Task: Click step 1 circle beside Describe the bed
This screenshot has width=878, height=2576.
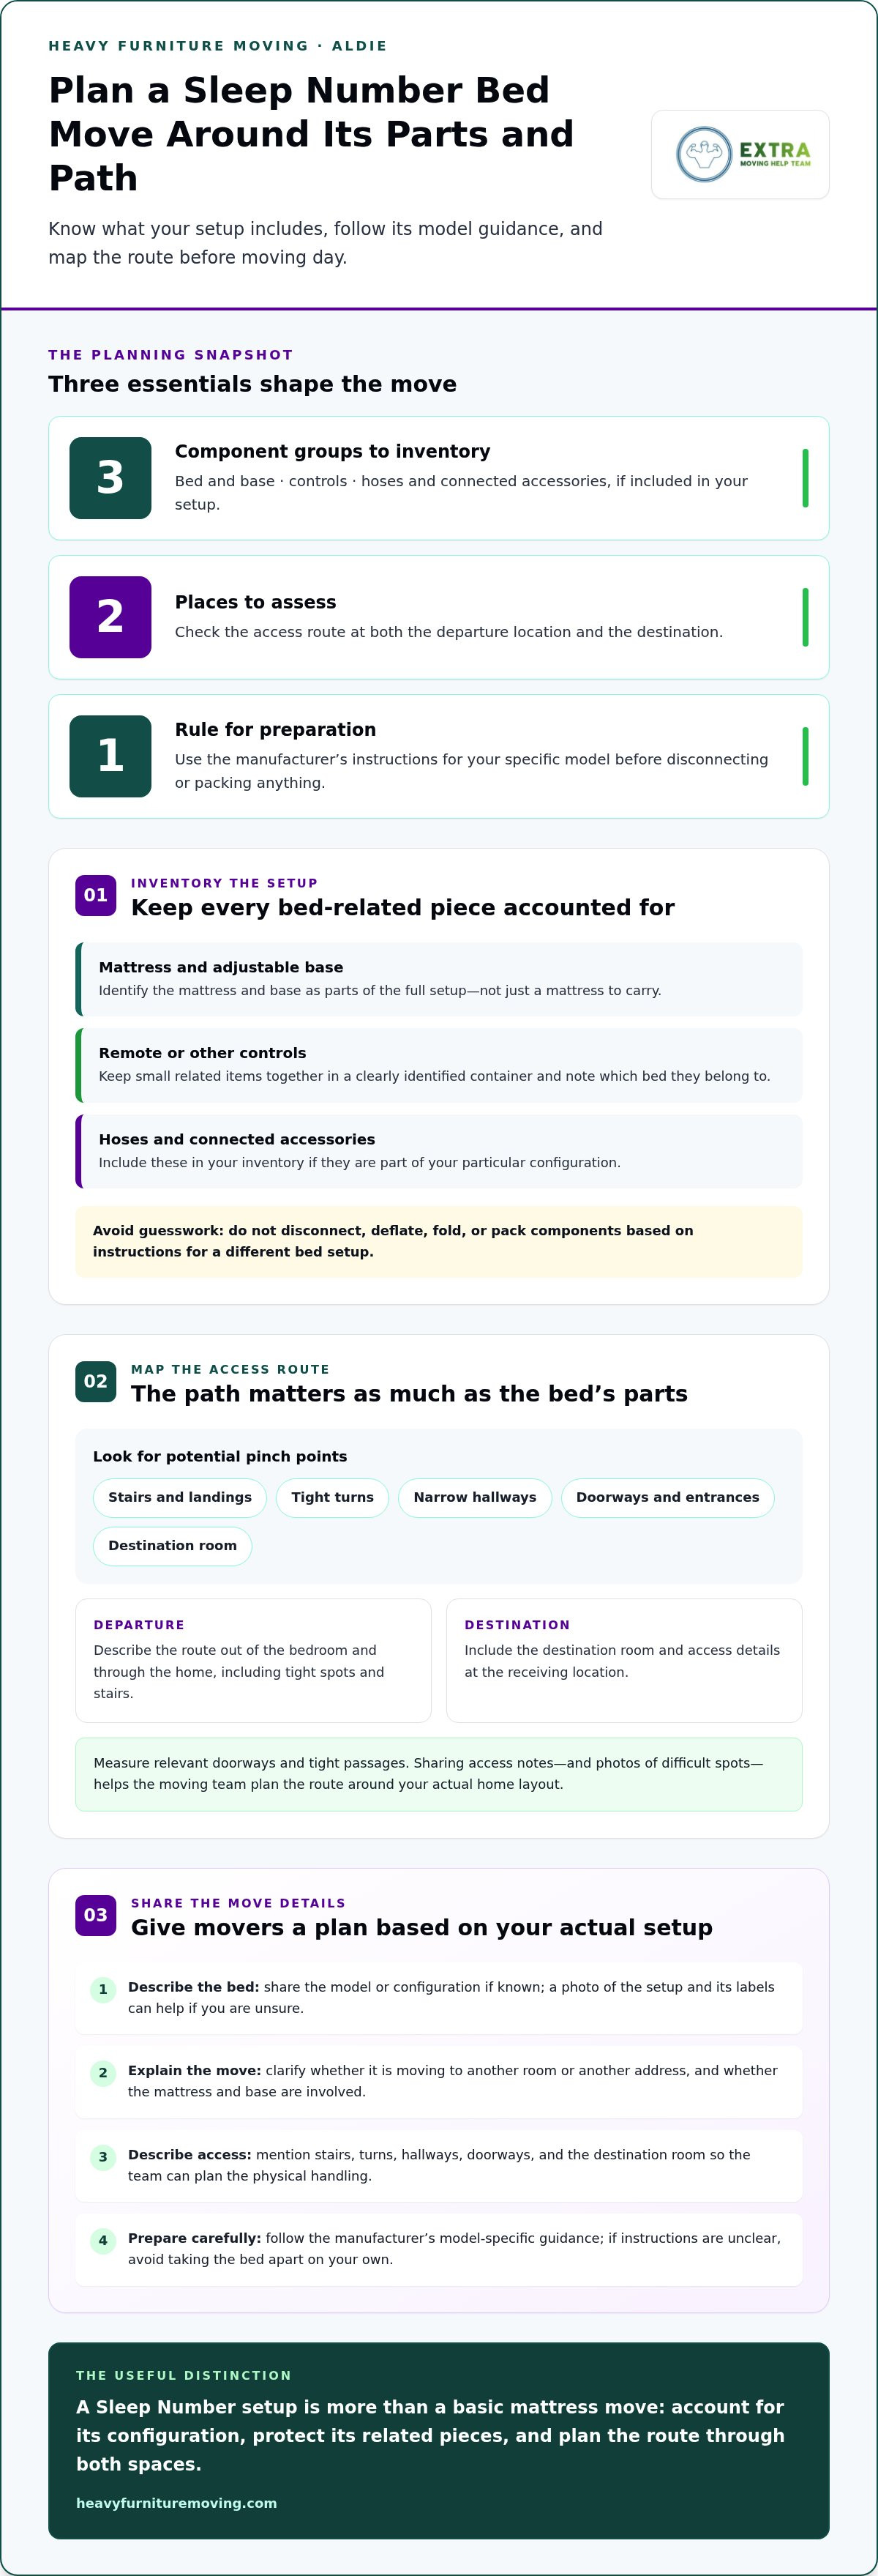Action: pos(103,1989)
